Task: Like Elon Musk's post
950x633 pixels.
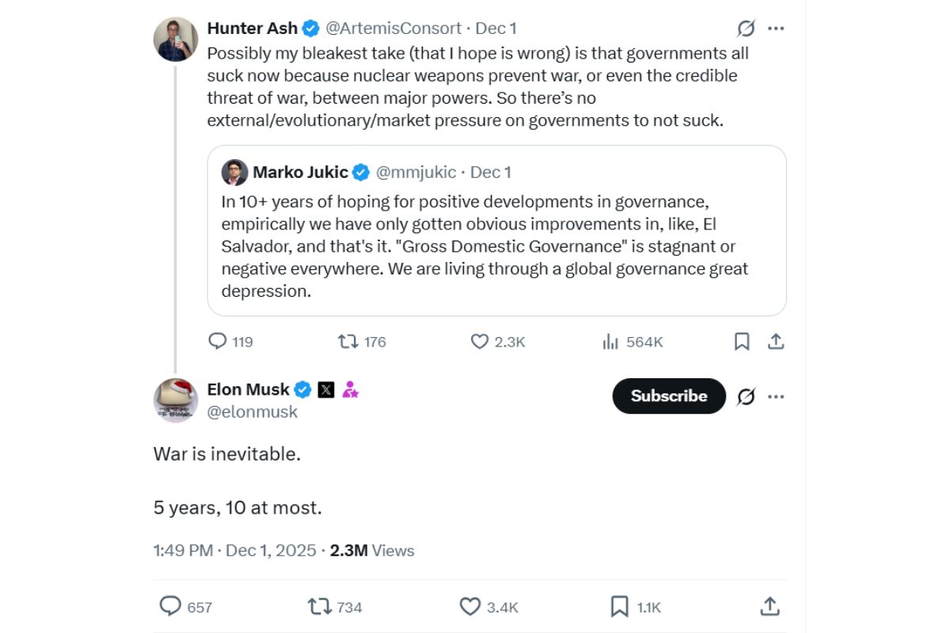Action: (470, 606)
